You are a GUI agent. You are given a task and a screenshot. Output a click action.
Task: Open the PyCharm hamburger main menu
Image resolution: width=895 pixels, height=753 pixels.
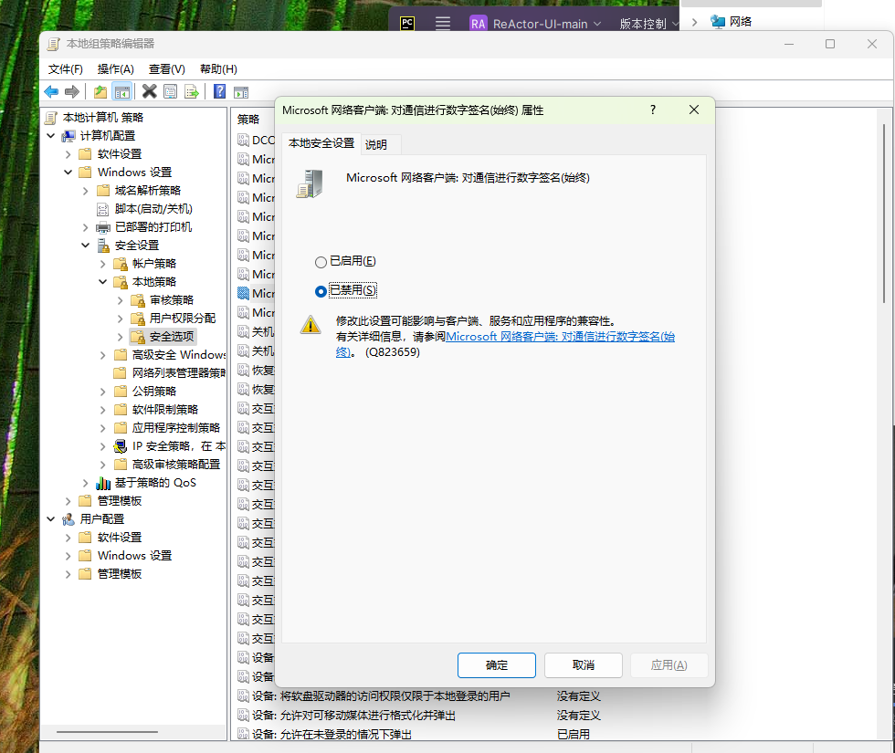coord(442,23)
